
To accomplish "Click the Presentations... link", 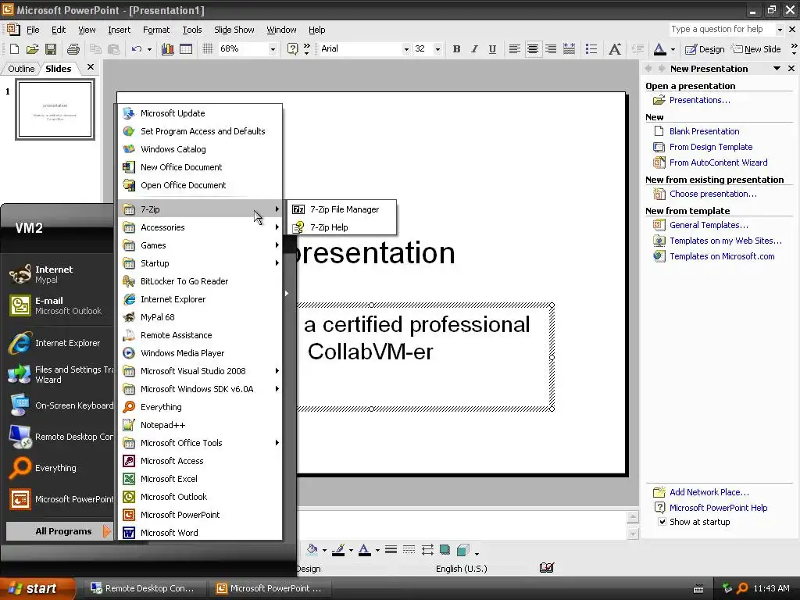I will point(699,100).
